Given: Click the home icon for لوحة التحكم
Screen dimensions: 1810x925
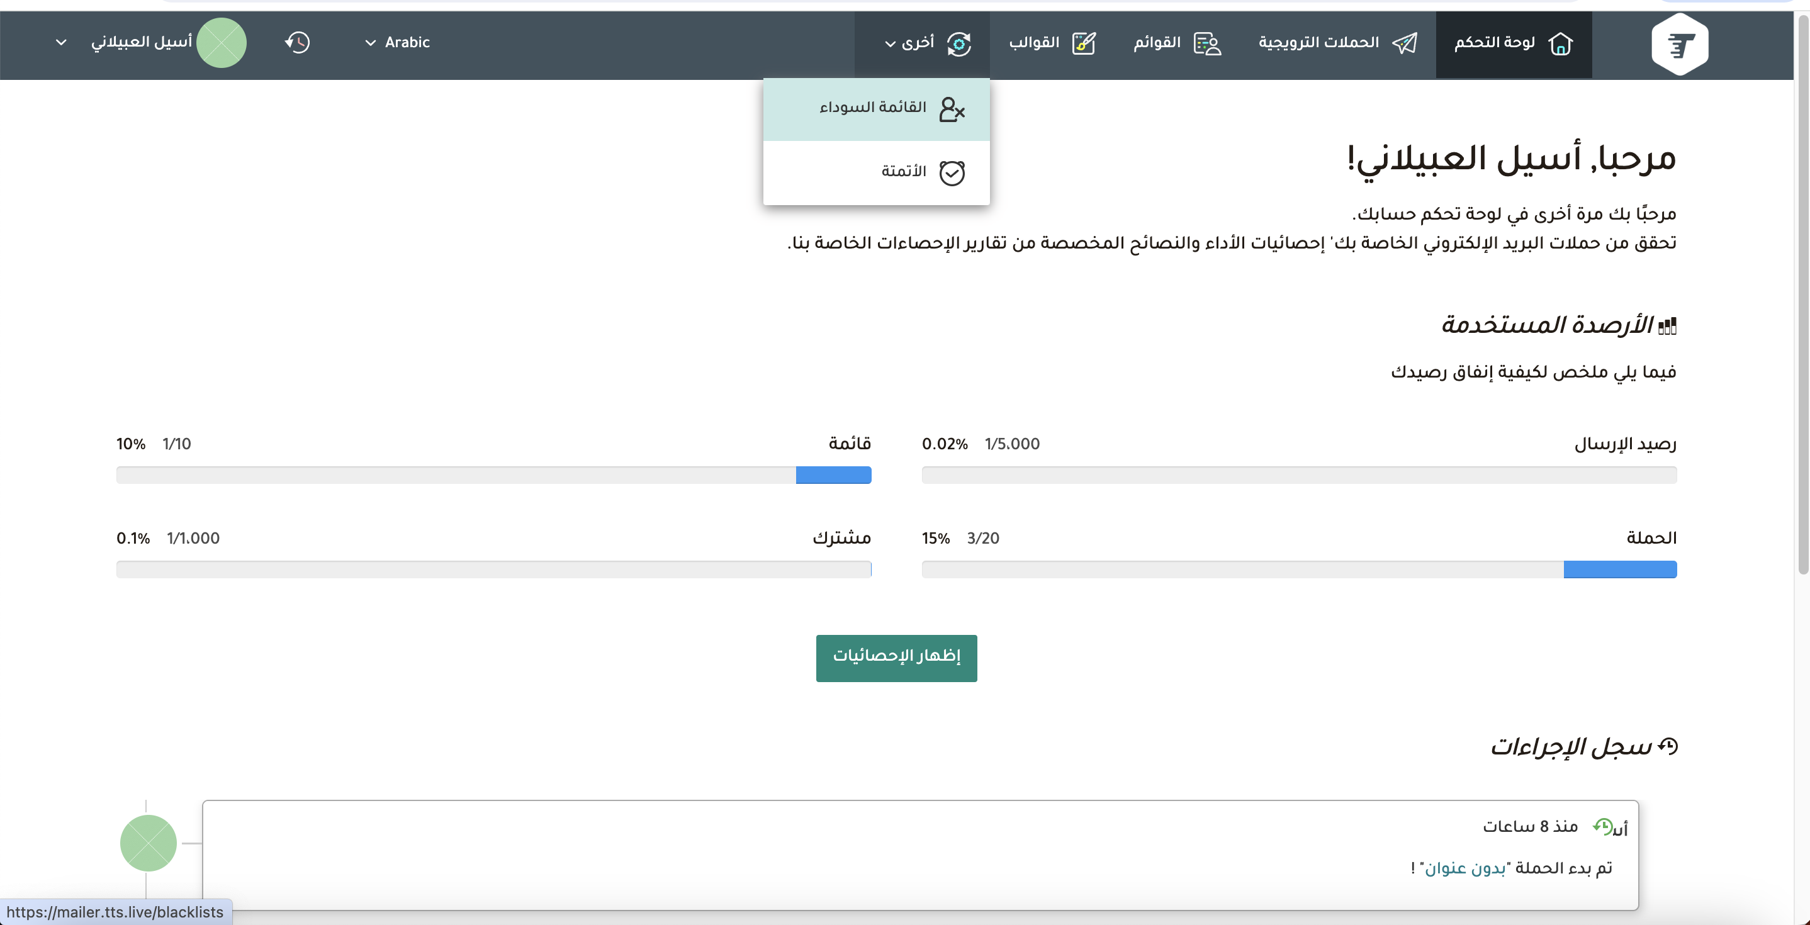Looking at the screenshot, I should point(1560,43).
